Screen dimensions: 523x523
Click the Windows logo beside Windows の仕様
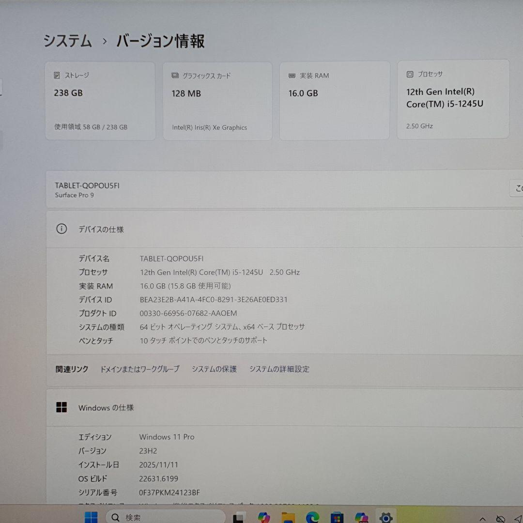(x=62, y=407)
